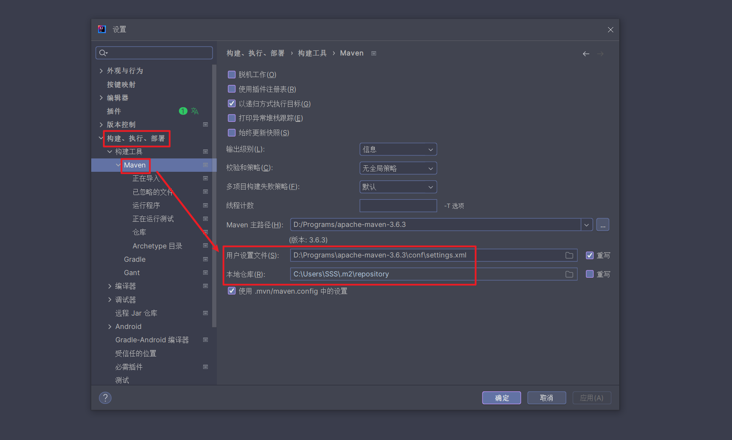The width and height of the screenshot is (732, 440).
Task: Click the 确定 button
Action: click(502, 398)
